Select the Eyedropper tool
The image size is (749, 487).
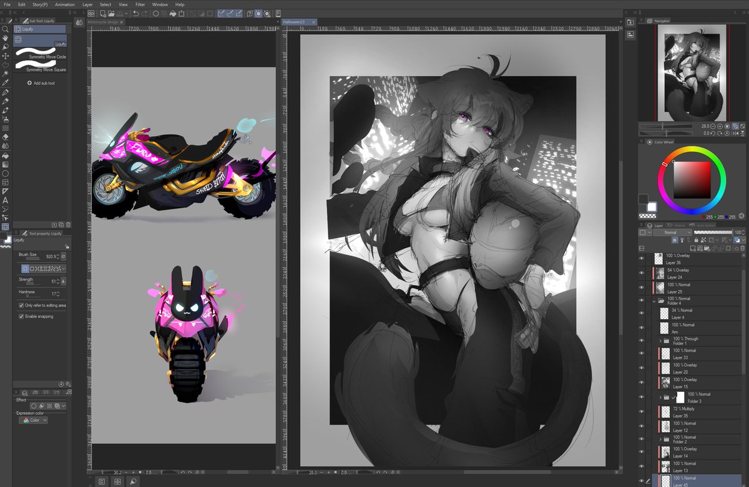(6, 82)
